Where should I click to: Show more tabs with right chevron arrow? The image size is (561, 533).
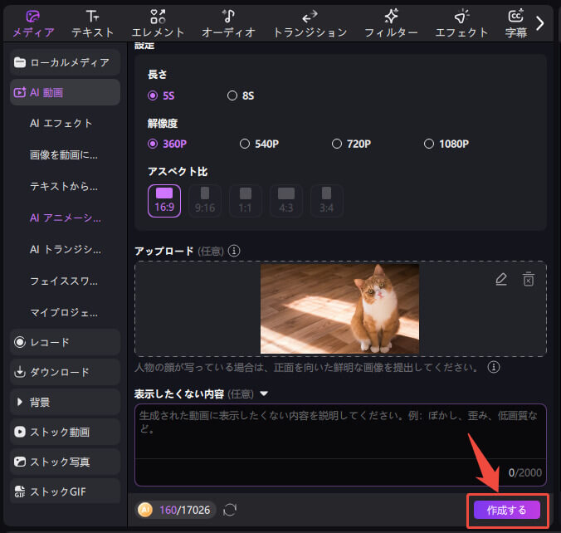tap(540, 23)
